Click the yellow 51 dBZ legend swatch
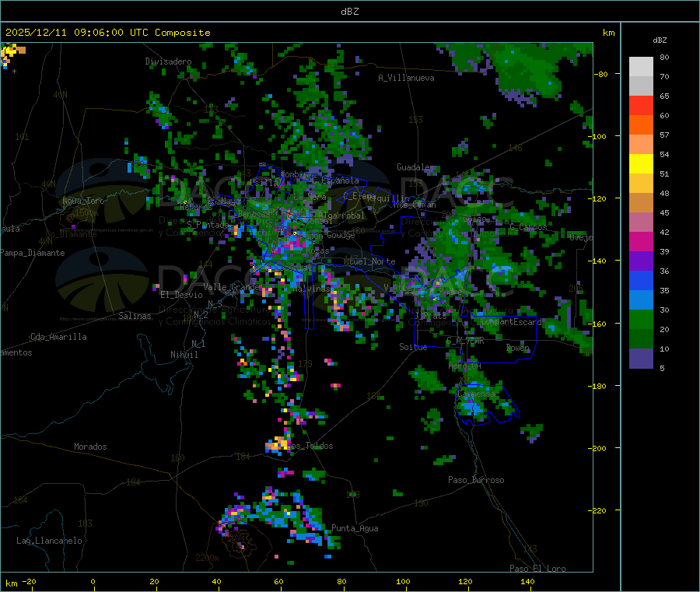Viewport: 700px width, 592px height. pyautogui.click(x=641, y=164)
